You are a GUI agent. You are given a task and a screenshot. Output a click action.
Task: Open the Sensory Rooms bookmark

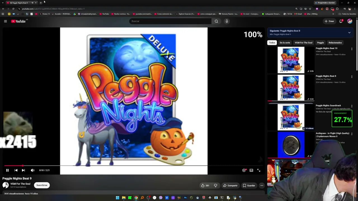coord(228,14)
